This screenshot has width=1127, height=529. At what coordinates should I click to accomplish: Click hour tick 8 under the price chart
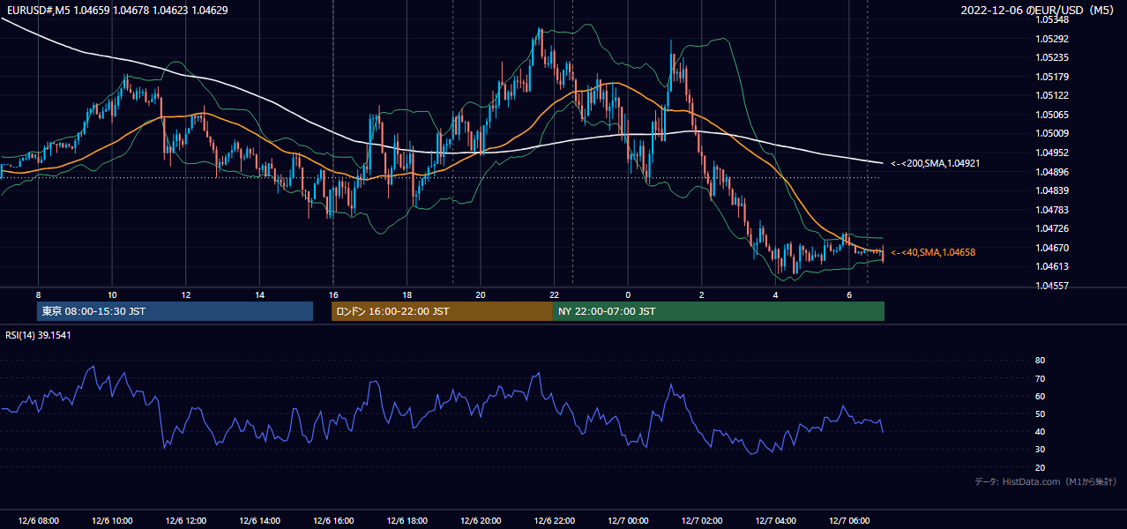pyautogui.click(x=38, y=294)
